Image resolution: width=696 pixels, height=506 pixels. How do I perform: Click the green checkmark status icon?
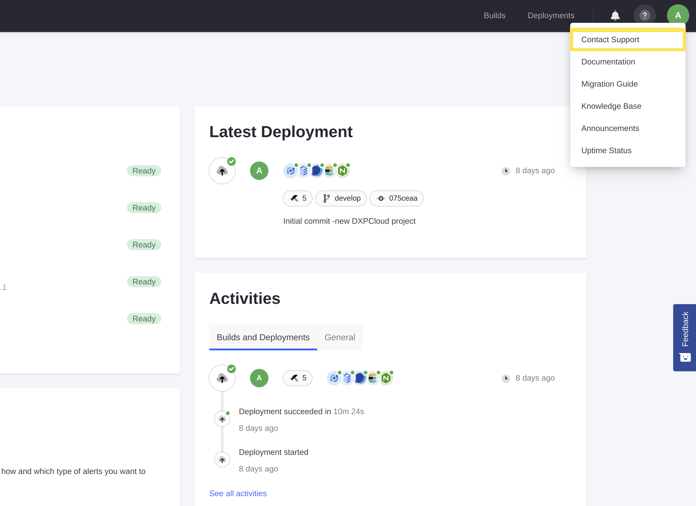(231, 160)
